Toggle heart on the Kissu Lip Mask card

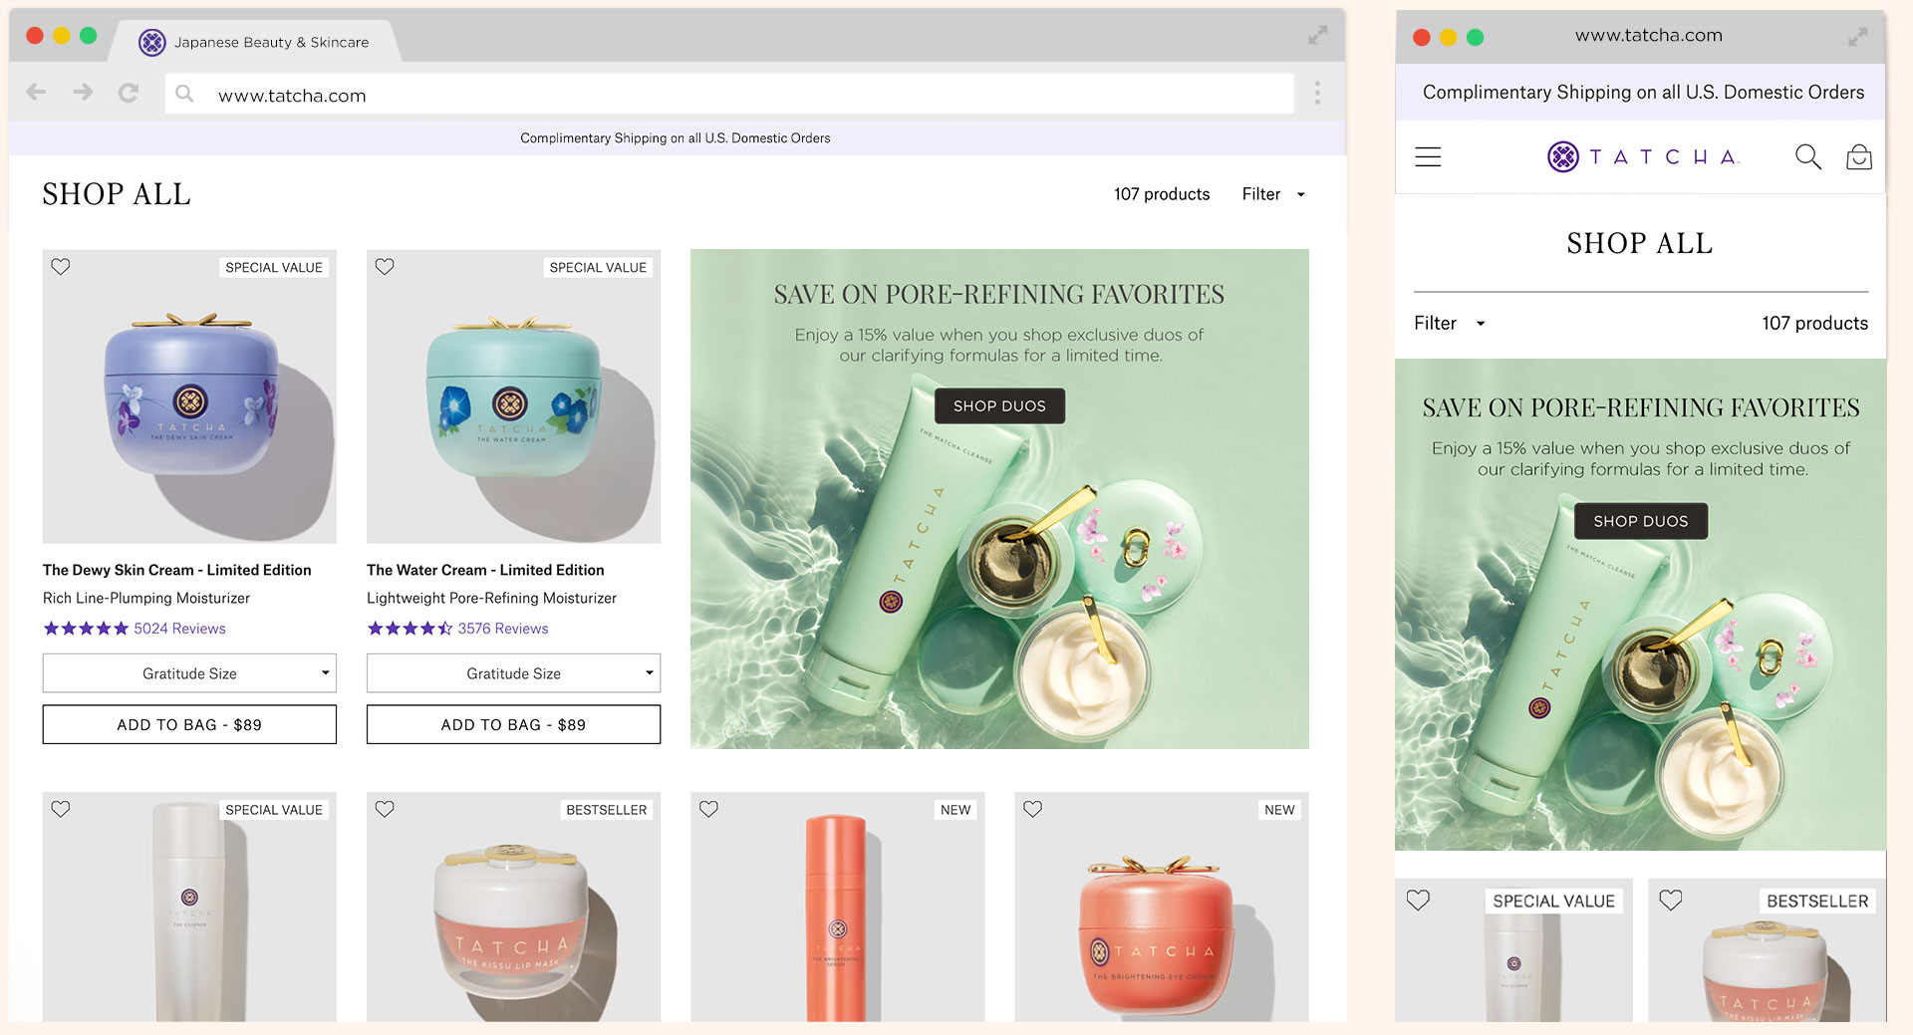(385, 809)
